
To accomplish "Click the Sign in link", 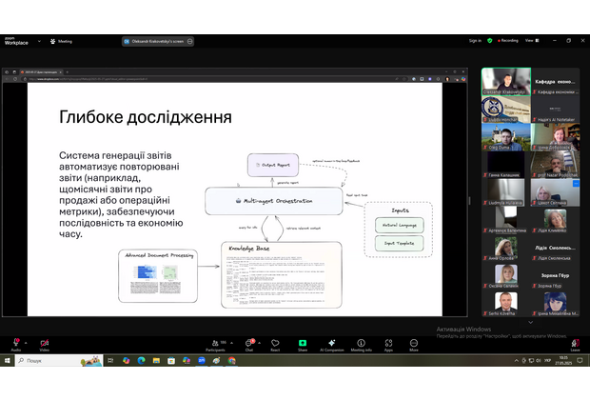I will [475, 41].
